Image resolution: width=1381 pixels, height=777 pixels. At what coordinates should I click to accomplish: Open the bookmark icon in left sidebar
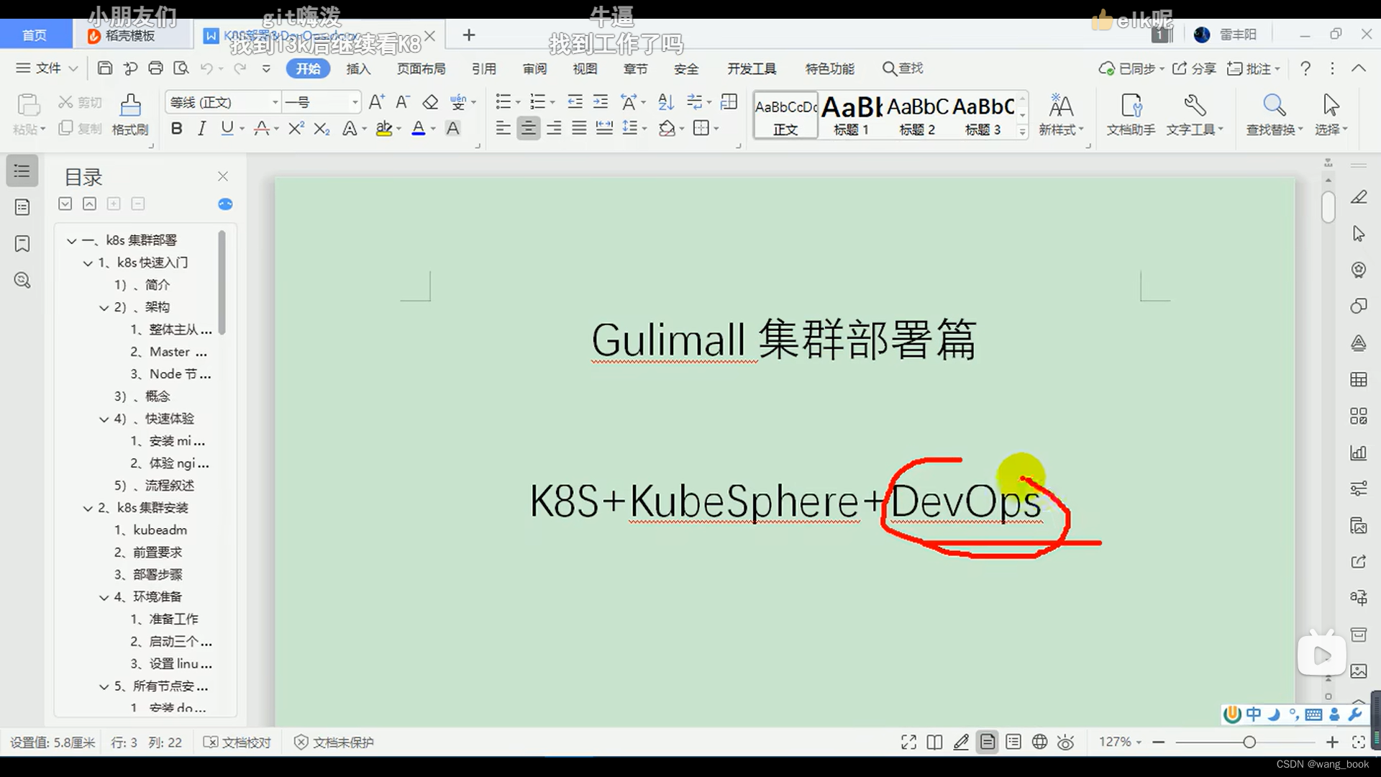click(22, 244)
